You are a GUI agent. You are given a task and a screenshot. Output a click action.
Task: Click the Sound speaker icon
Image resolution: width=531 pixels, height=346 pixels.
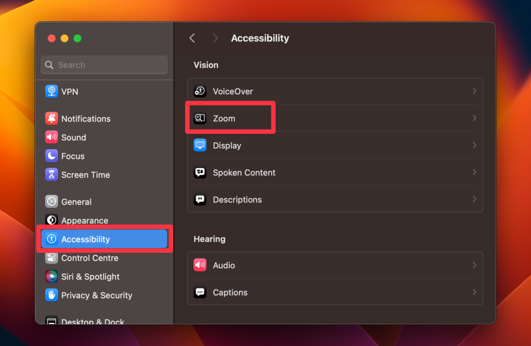click(x=51, y=137)
